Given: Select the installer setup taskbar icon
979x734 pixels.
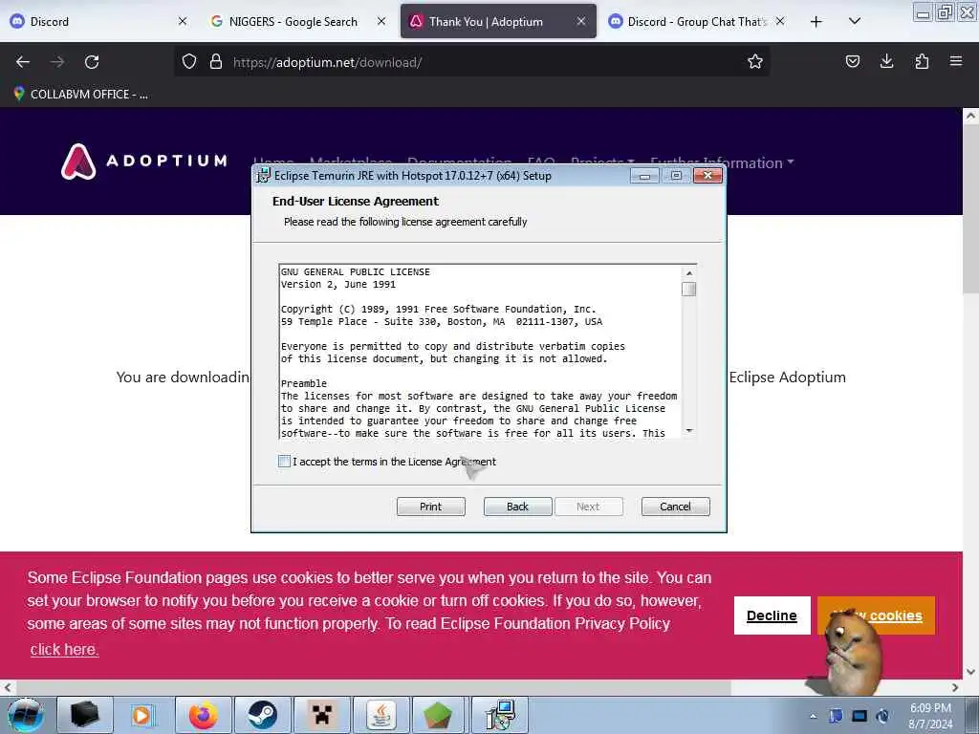Looking at the screenshot, I should click(499, 715).
